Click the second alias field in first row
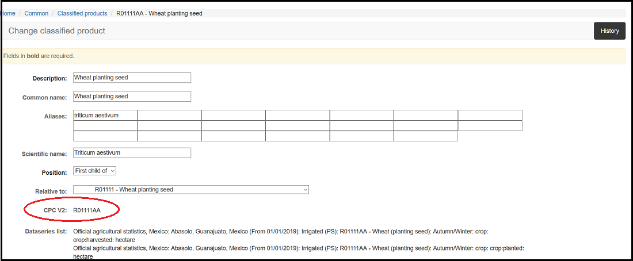 click(x=169, y=116)
